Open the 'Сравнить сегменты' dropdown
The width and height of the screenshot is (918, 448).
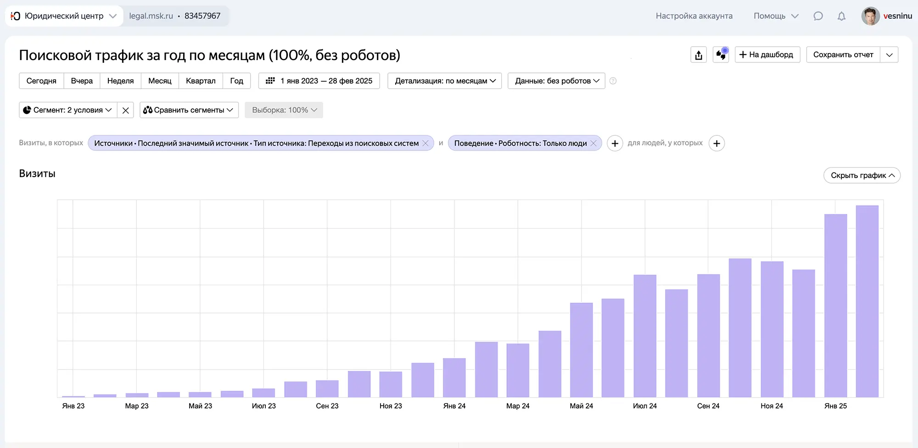click(189, 110)
